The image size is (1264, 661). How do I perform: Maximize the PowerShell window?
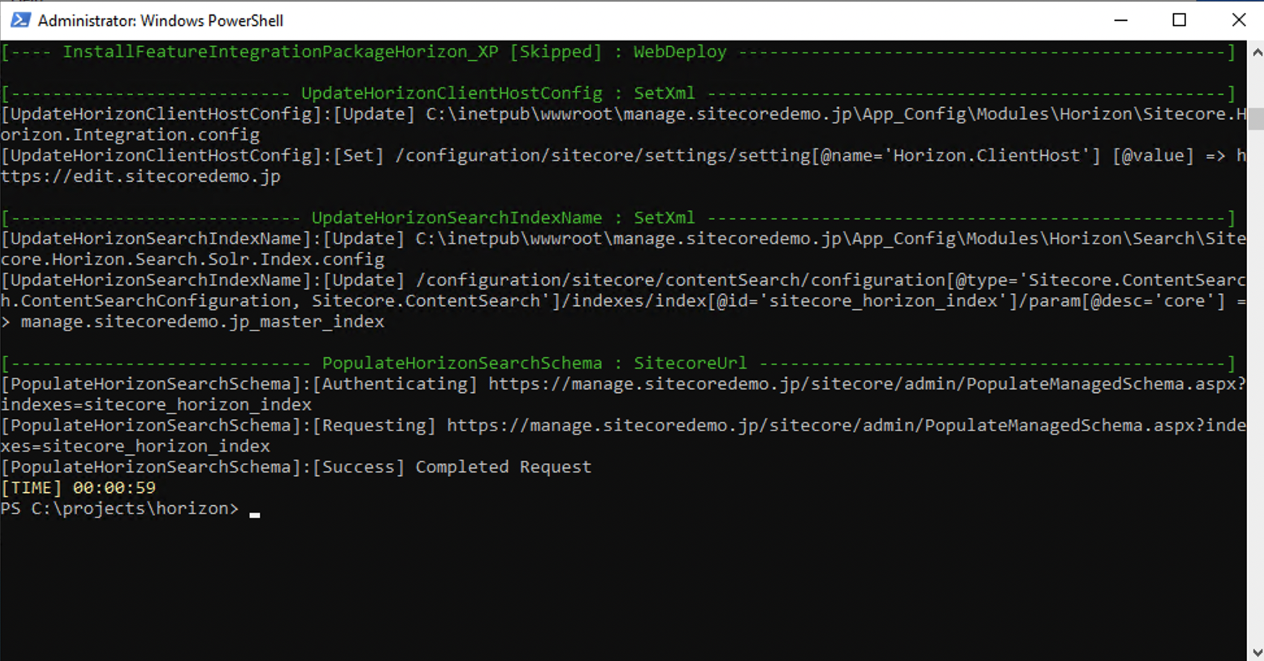click(x=1180, y=20)
